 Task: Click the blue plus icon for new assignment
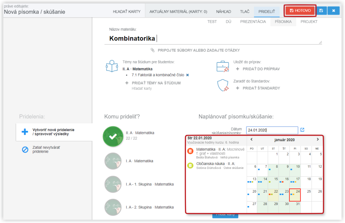coord(25,132)
